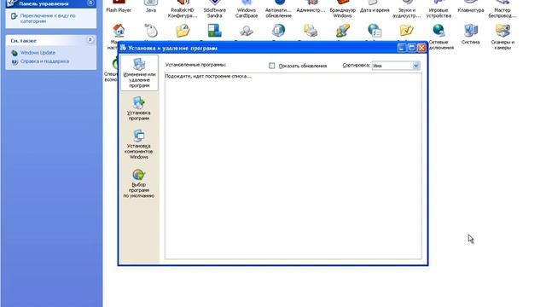The image size is (546, 307).
Task: Open the "Игровые устройства" item
Action: (439, 9)
